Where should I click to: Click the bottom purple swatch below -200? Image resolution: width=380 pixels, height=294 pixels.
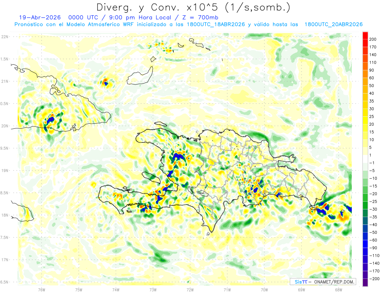tap(365, 283)
